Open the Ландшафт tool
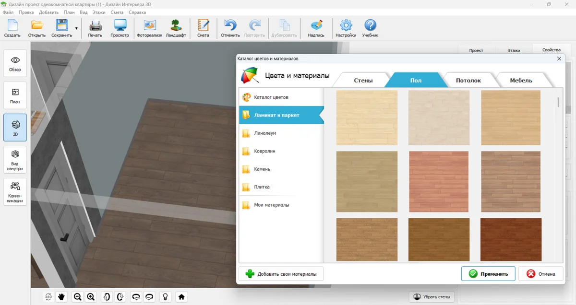Viewport: 576px width, 305px height. click(x=176, y=28)
